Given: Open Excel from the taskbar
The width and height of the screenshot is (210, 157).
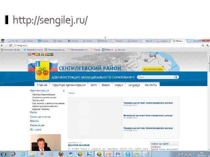Looking at the screenshot, I should pyautogui.click(x=137, y=154).
